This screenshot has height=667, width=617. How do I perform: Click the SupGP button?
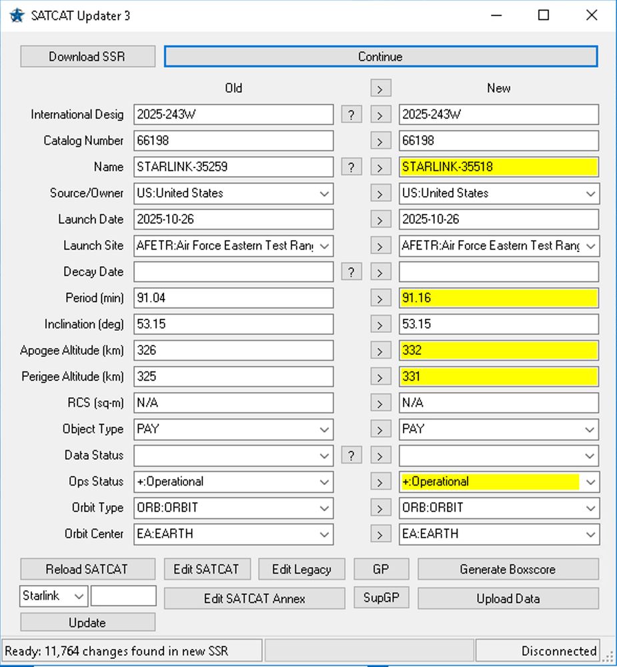pyautogui.click(x=382, y=597)
